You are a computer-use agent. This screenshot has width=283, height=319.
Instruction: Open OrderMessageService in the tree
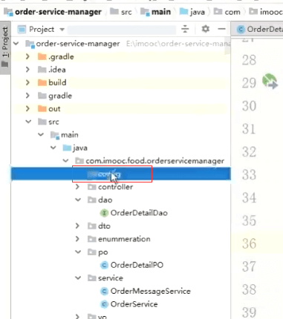(x=151, y=291)
